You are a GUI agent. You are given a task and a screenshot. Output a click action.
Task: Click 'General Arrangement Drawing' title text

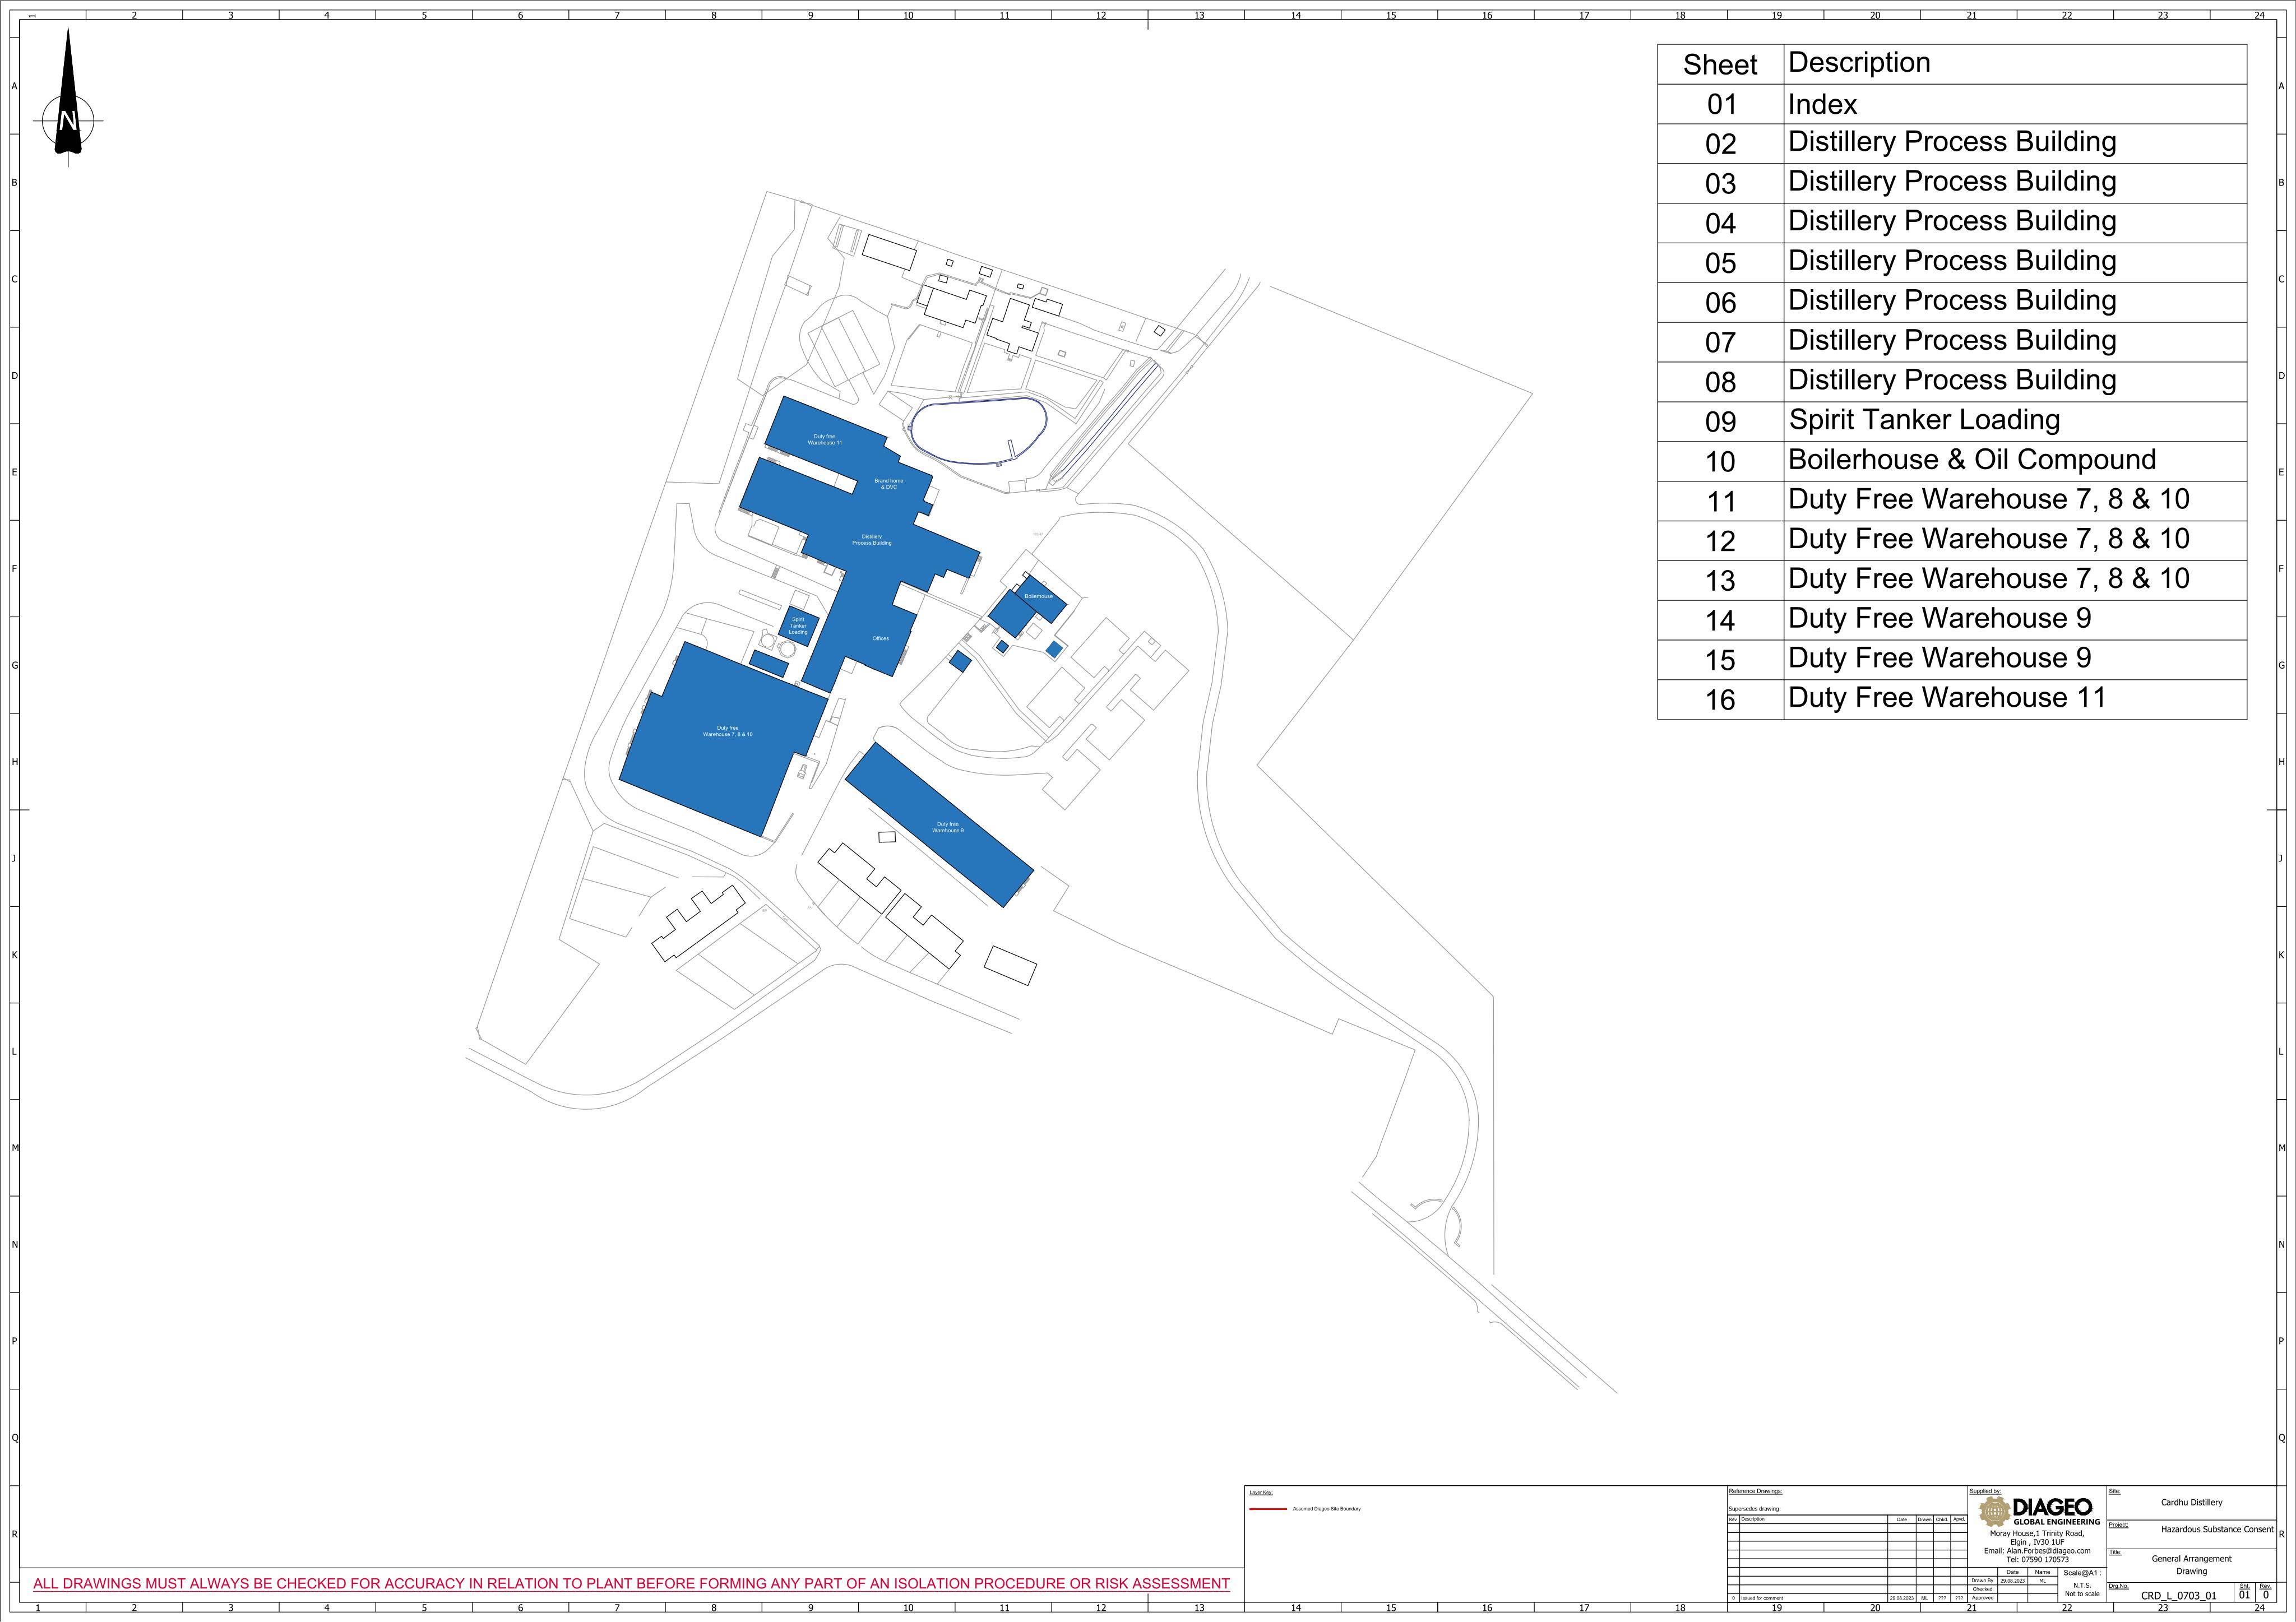2191,1565
